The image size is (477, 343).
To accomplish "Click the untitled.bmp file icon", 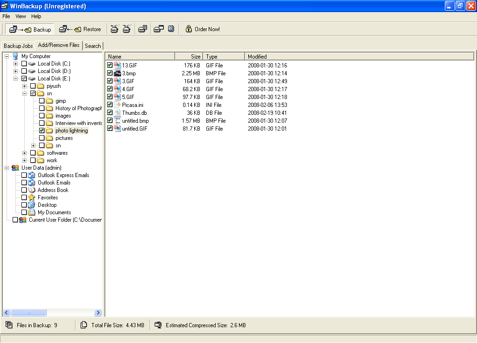I will click(x=117, y=120).
